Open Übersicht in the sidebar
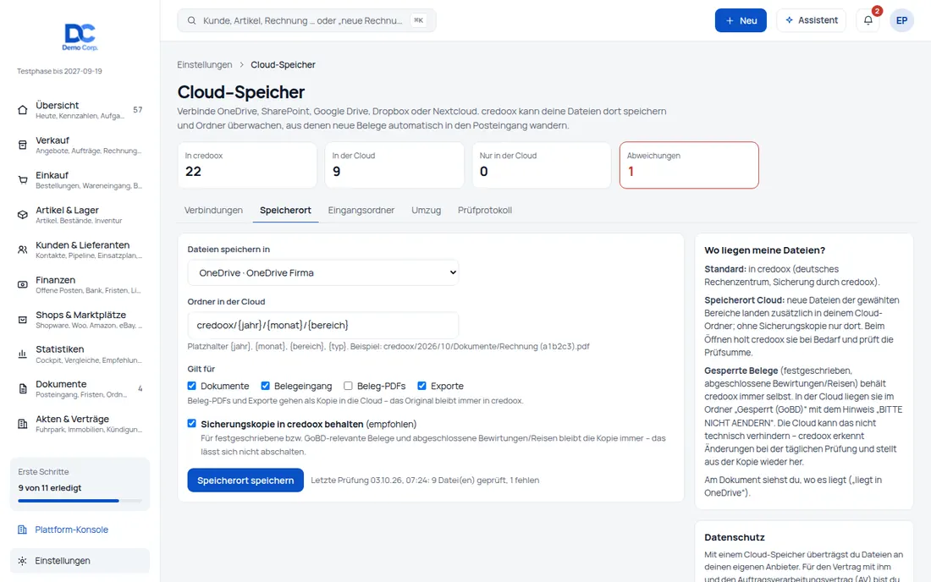Viewport: 931px width, 582px height. [x=80, y=110]
